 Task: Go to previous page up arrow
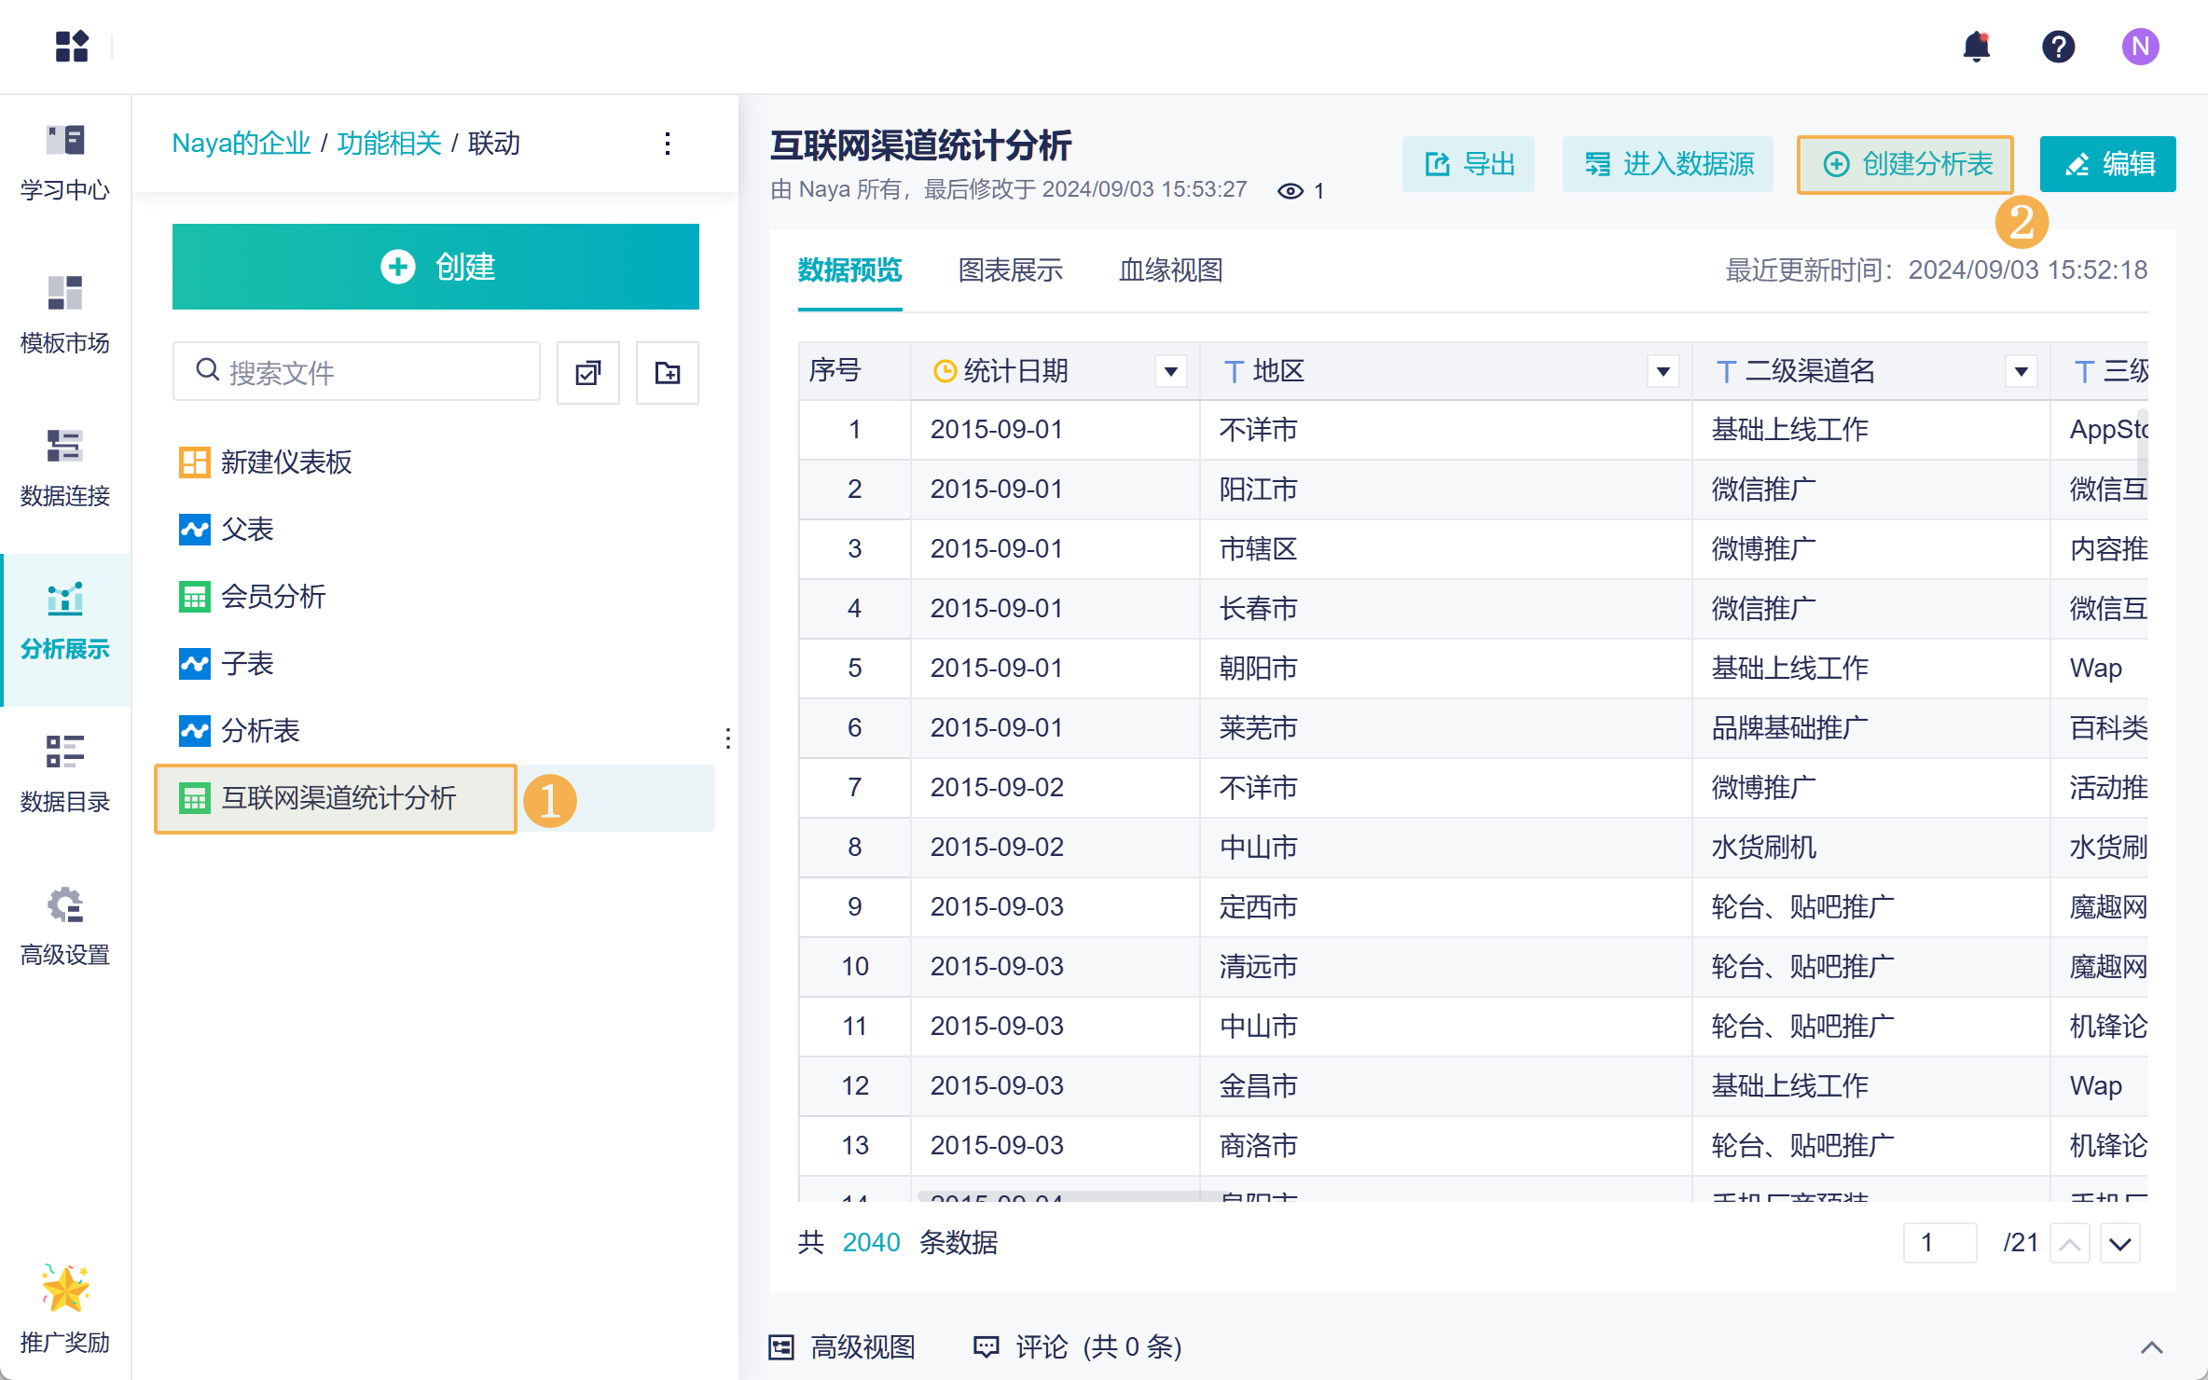(x=2070, y=1244)
